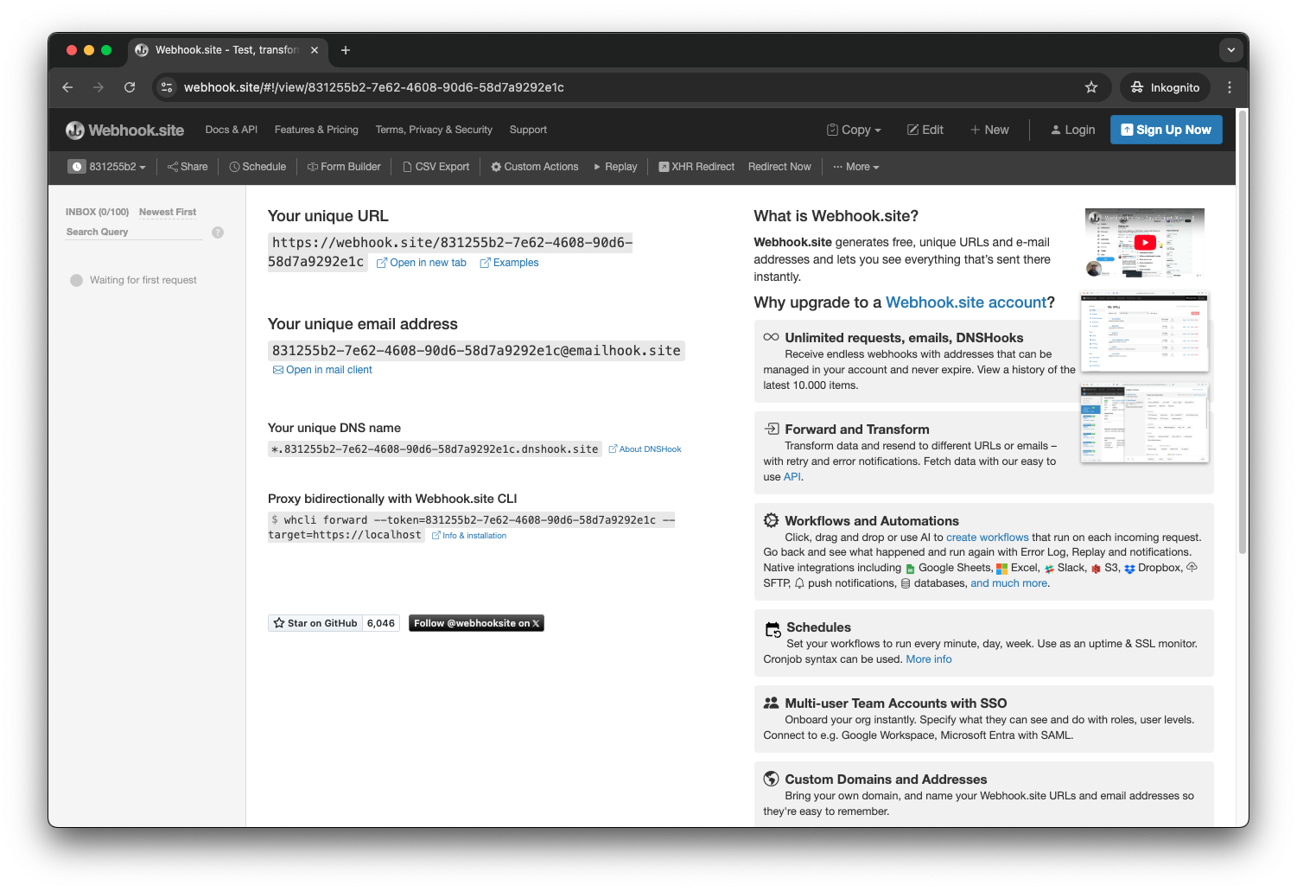Trigger Redirect Now

[x=779, y=166]
